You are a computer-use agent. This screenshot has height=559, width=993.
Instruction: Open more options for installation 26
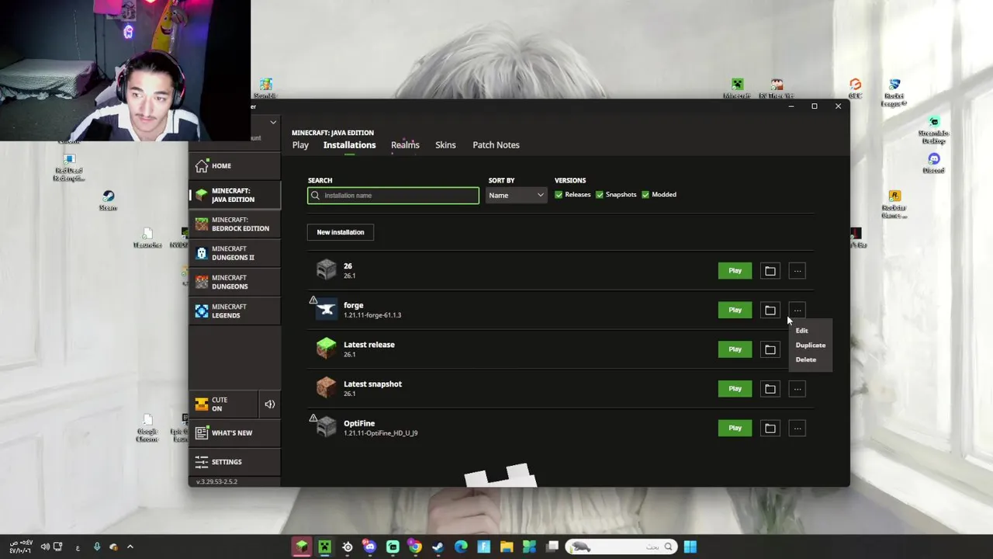coord(798,271)
